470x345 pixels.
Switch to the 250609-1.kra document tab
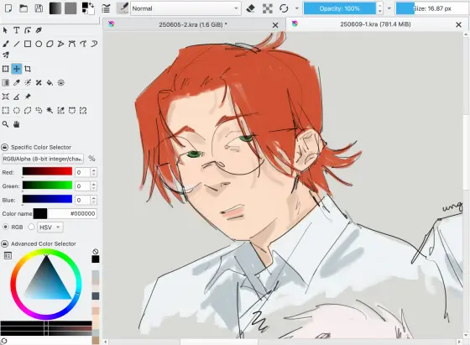click(x=376, y=24)
